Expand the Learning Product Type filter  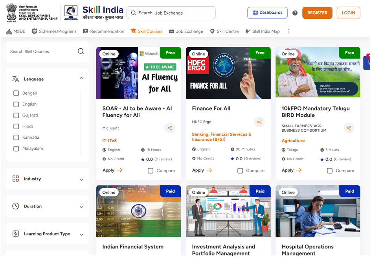point(81,235)
